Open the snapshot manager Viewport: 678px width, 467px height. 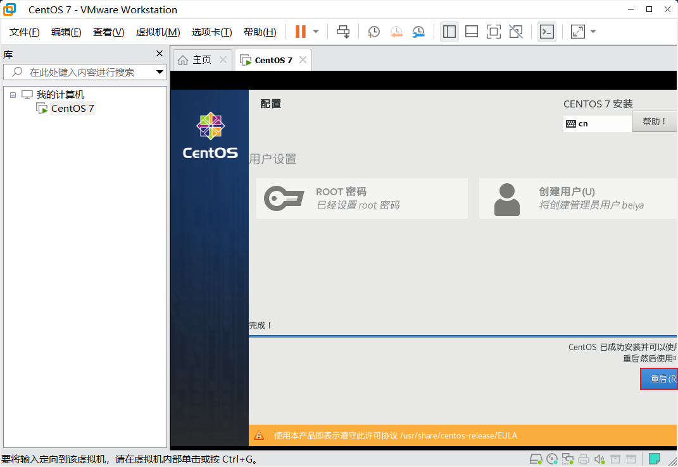pos(418,32)
